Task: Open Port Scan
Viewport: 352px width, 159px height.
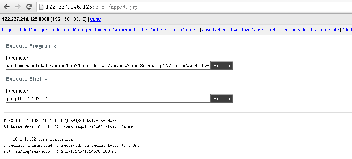Action: tap(277, 30)
